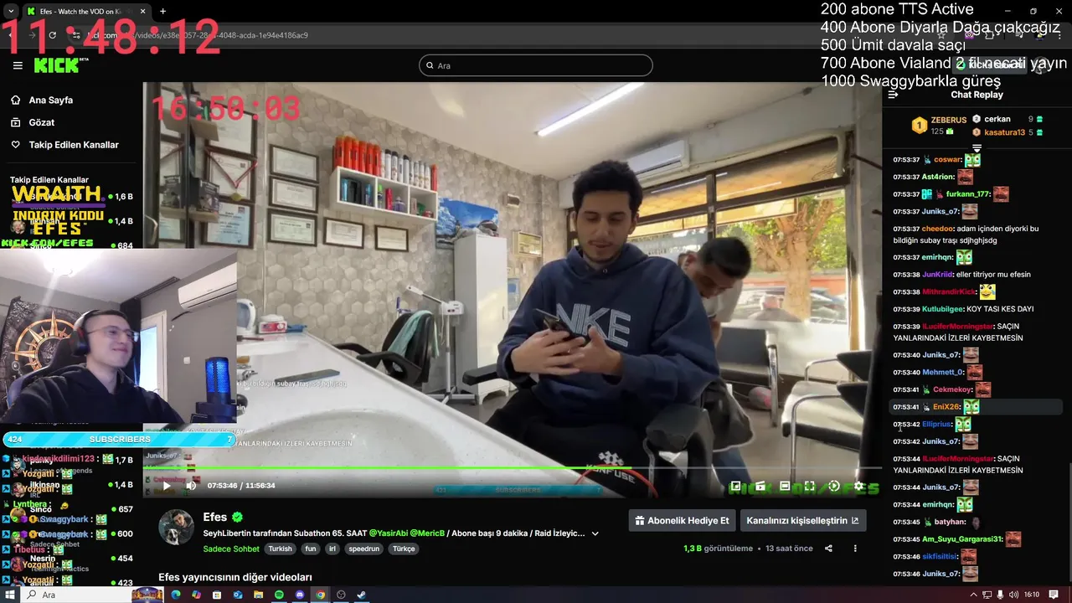Enter fullscreen mode on the player
Viewport: 1072px width, 603px height.
(x=809, y=486)
